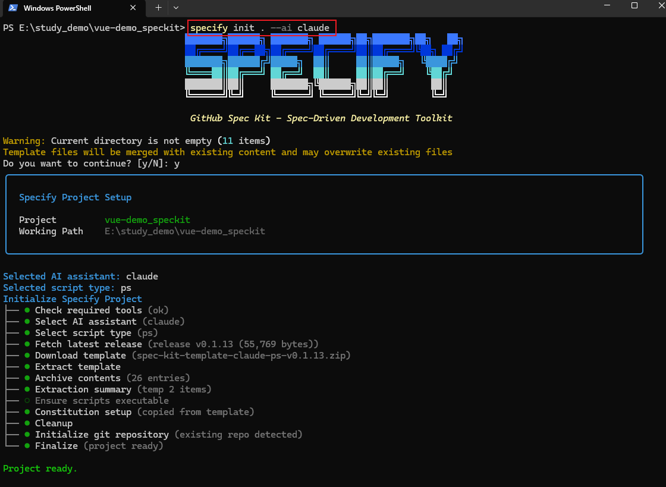Click the 'Finalize (project ready)' step
The height and width of the screenshot is (487, 666).
(94, 446)
